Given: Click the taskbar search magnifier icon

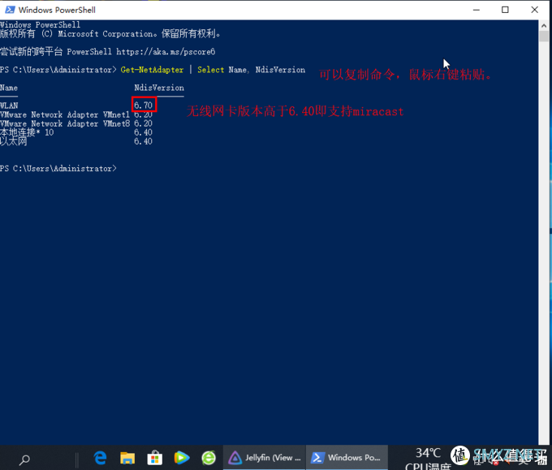Looking at the screenshot, I should [x=24, y=459].
